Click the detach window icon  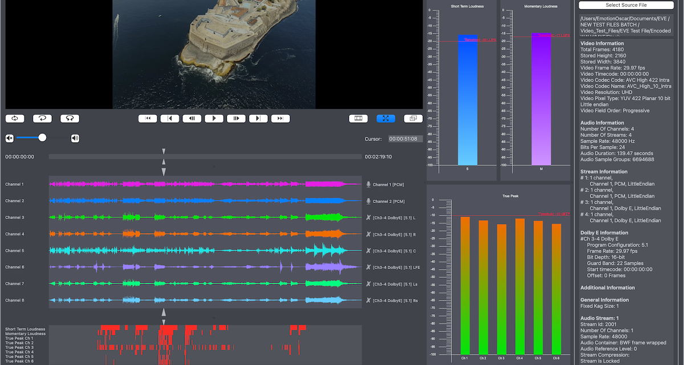tap(413, 119)
